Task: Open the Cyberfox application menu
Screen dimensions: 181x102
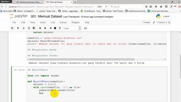Action: [5, 1]
